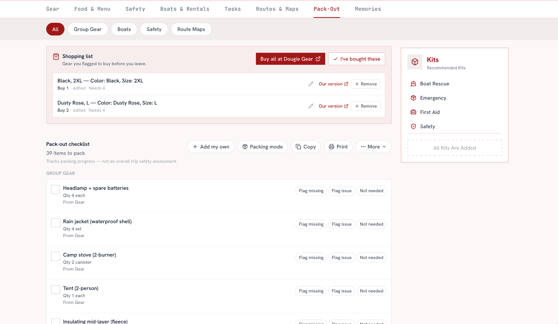
Task: Remove the Dusty Rose, L shopping item
Action: click(366, 106)
